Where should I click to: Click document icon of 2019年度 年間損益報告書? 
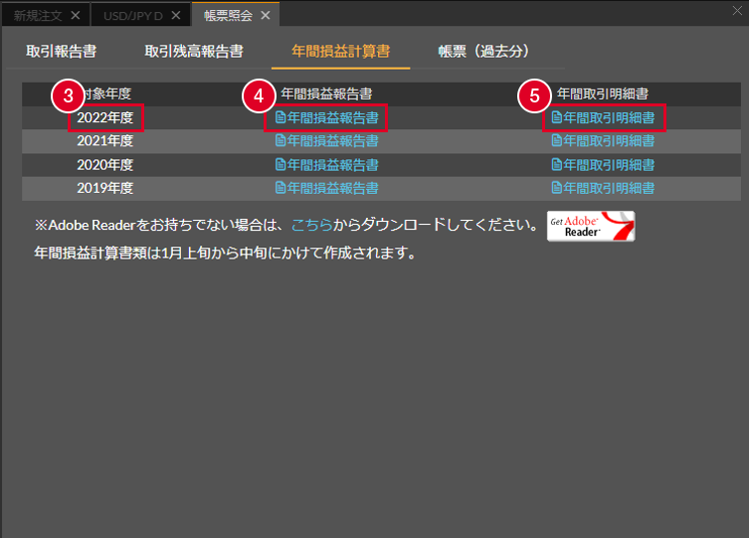(x=281, y=188)
